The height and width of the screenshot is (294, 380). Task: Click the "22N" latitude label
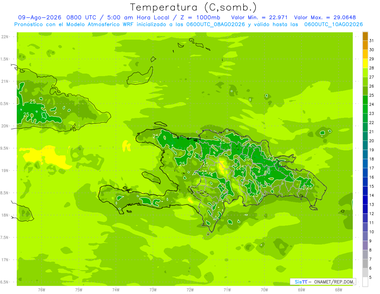[x=5, y=37]
